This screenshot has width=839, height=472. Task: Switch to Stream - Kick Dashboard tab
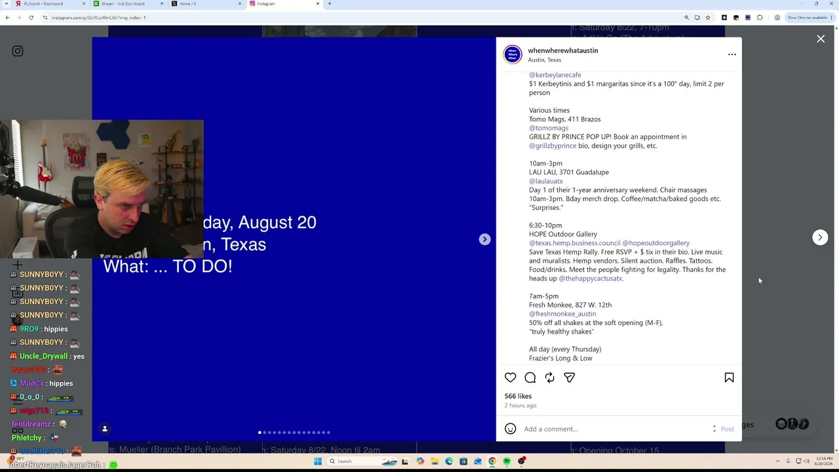[128, 4]
